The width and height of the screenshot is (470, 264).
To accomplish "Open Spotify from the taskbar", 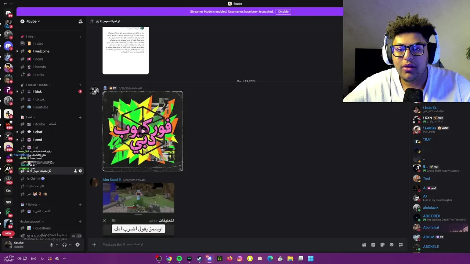I will pos(179,258).
